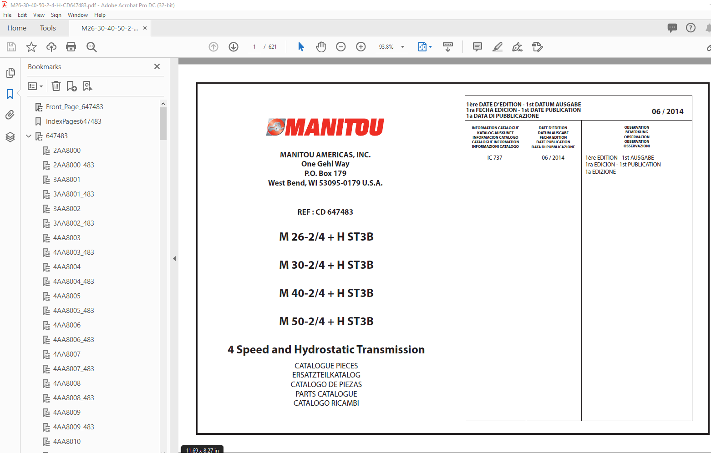Select the 4AA8008_483 bookmark
The image size is (711, 453).
click(74, 398)
